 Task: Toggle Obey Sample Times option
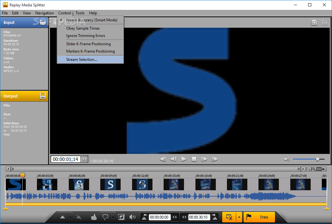(x=90, y=28)
